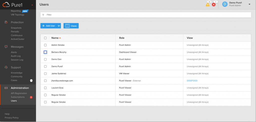Open the Session Log page
Viewport: 256px width, 122px height.
(x=17, y=60)
